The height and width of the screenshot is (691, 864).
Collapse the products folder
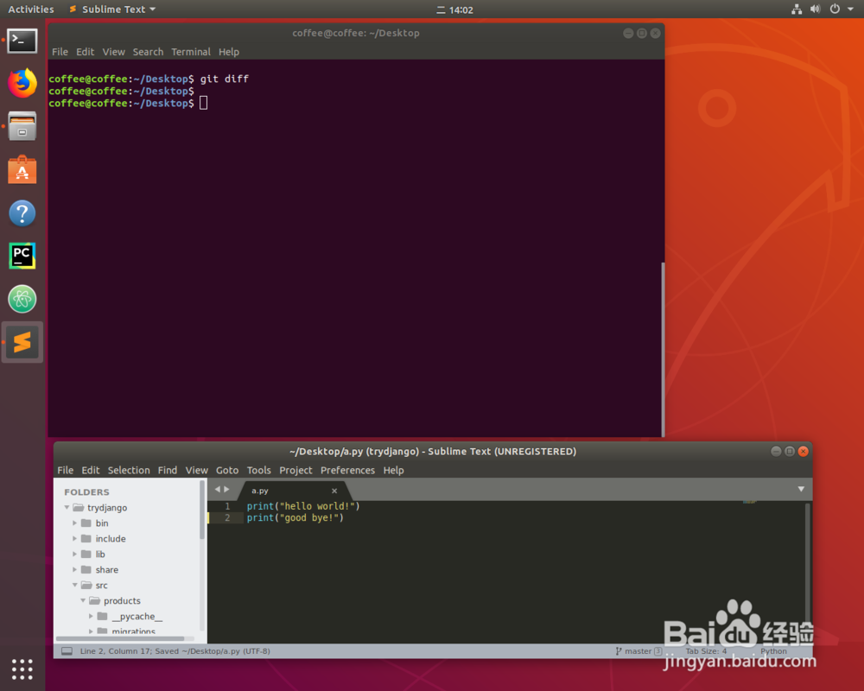[x=83, y=600]
